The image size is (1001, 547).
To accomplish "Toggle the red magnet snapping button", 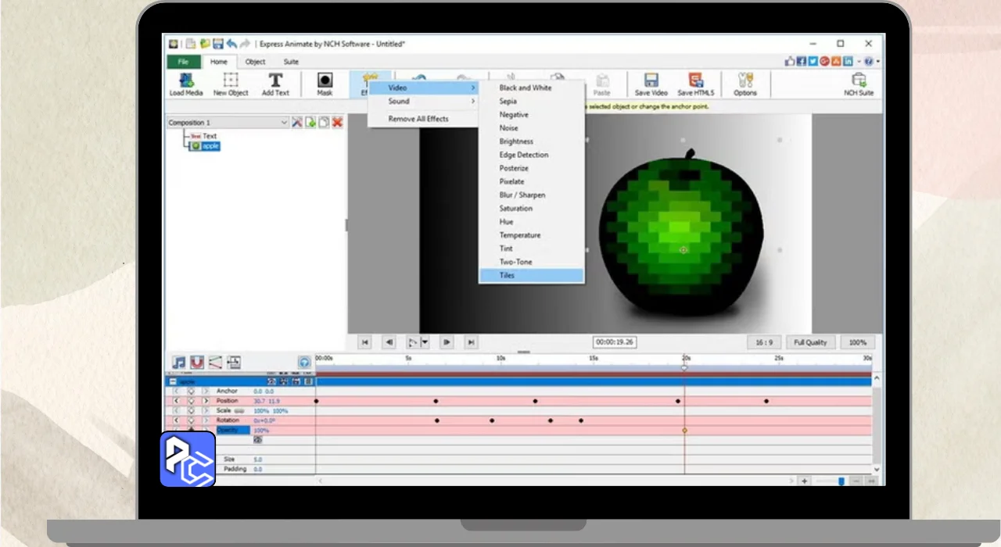I will pos(197,363).
